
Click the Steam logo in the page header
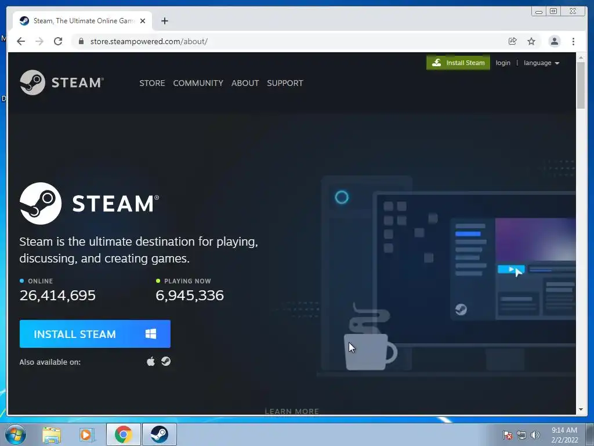(x=61, y=82)
